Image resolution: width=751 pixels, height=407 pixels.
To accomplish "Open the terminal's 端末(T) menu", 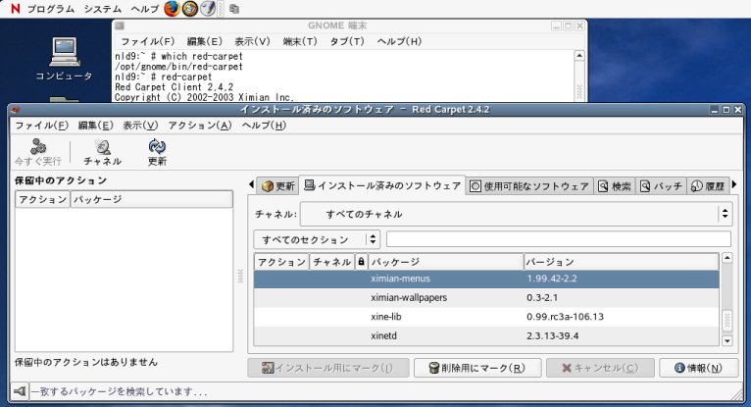I will pos(300,41).
